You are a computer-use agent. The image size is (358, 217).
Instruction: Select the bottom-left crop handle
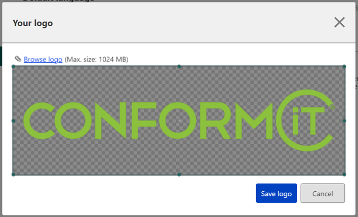click(x=13, y=175)
